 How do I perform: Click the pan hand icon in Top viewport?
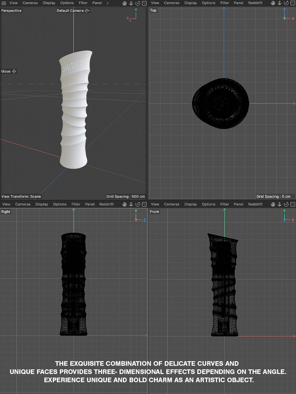click(x=273, y=3)
